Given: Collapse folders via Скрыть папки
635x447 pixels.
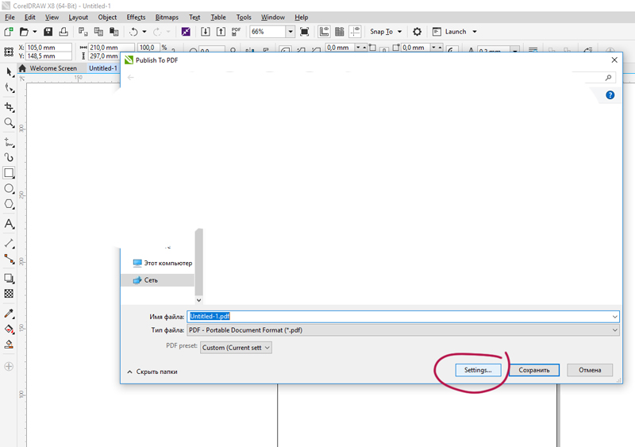Looking at the screenshot, I should point(152,372).
